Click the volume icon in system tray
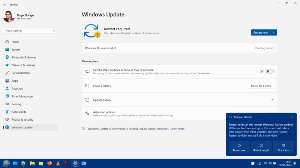This screenshot has width=300, height=168. (270, 163)
